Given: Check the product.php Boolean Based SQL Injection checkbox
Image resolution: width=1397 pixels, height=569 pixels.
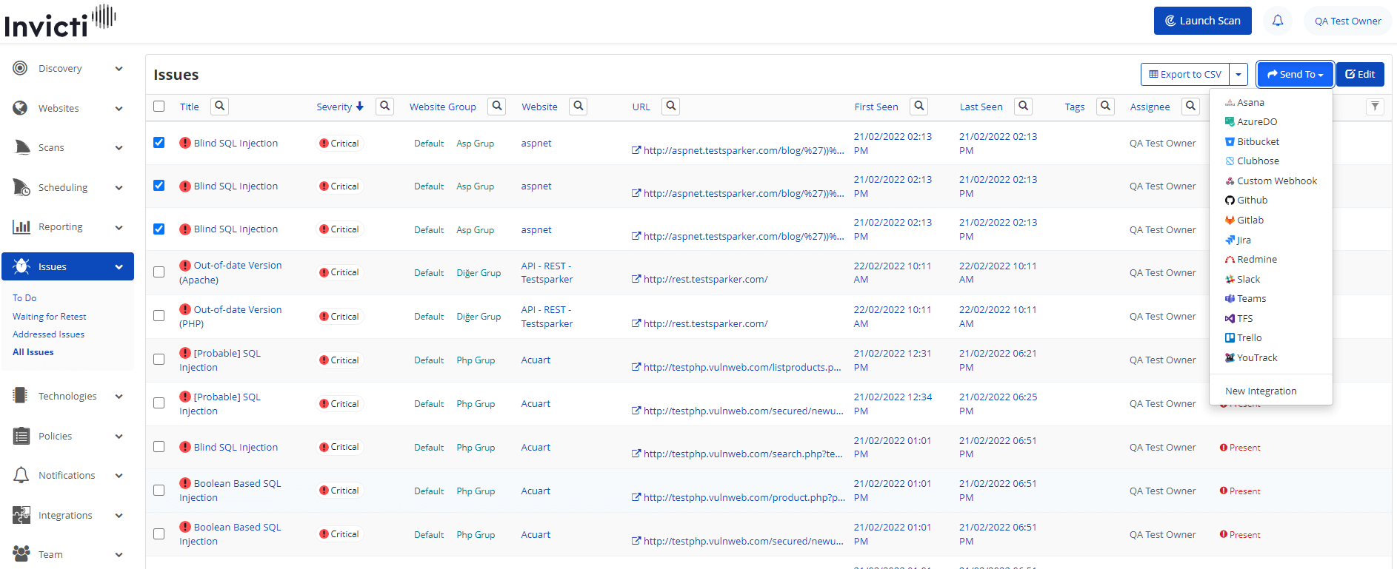Looking at the screenshot, I should (x=159, y=490).
